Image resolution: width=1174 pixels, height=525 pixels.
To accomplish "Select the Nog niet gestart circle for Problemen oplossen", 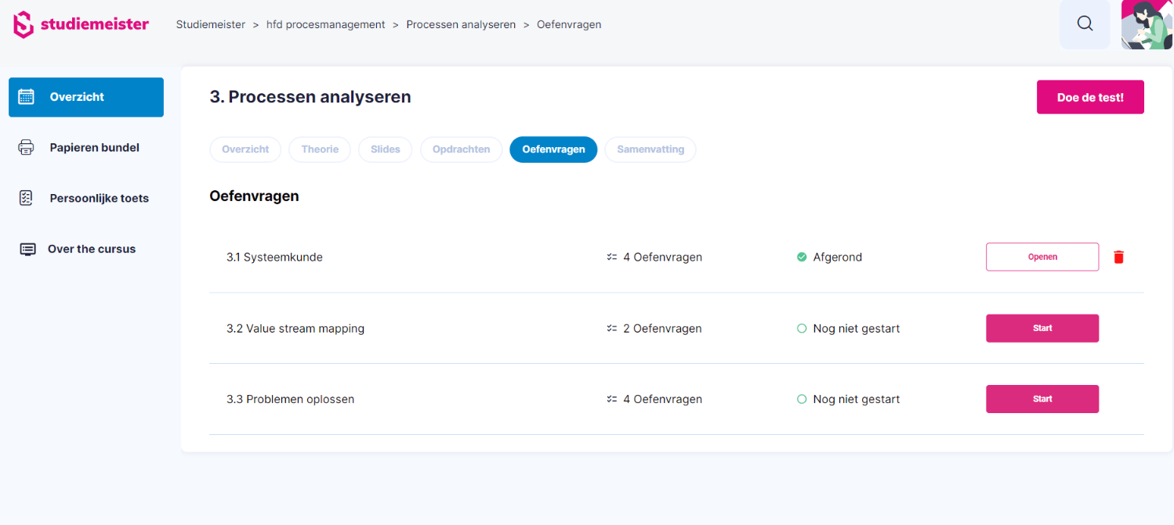I will pyautogui.click(x=801, y=399).
